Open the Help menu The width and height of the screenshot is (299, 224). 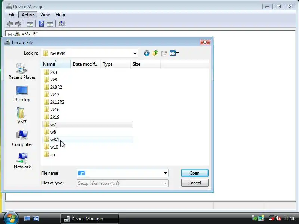(x=60, y=15)
